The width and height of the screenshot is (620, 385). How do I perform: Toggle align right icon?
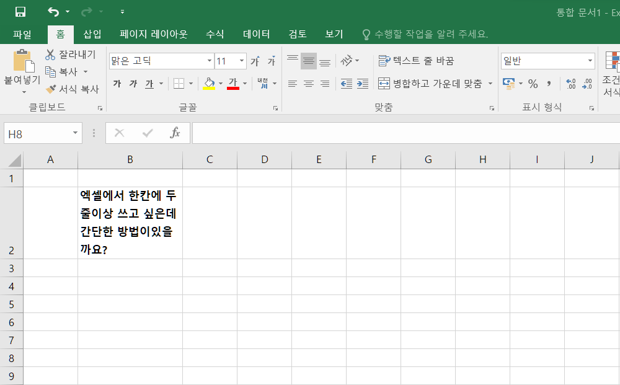pos(325,84)
